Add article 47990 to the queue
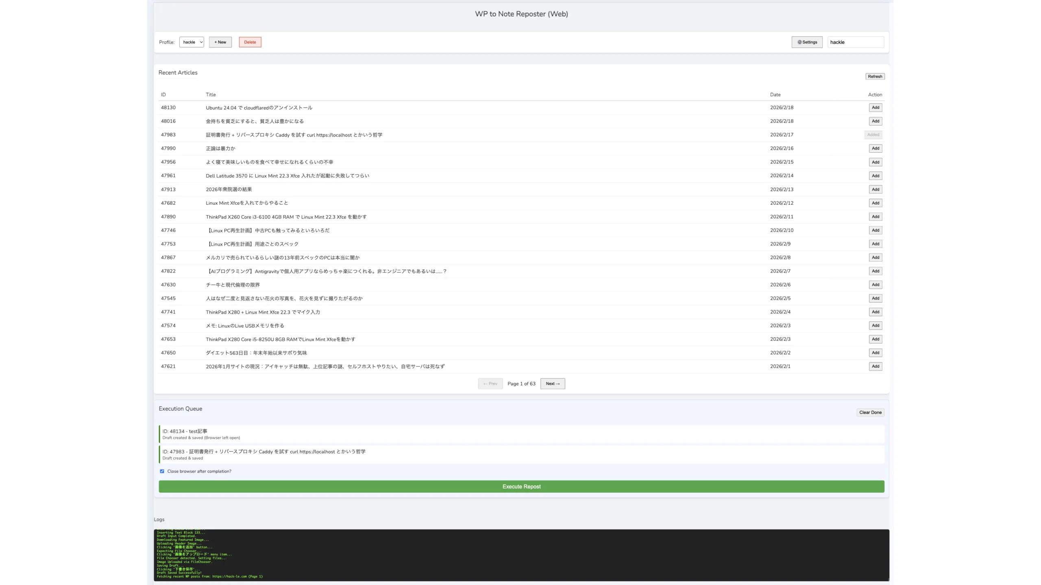Screen dimensions: 1041x585 tap(875, 148)
